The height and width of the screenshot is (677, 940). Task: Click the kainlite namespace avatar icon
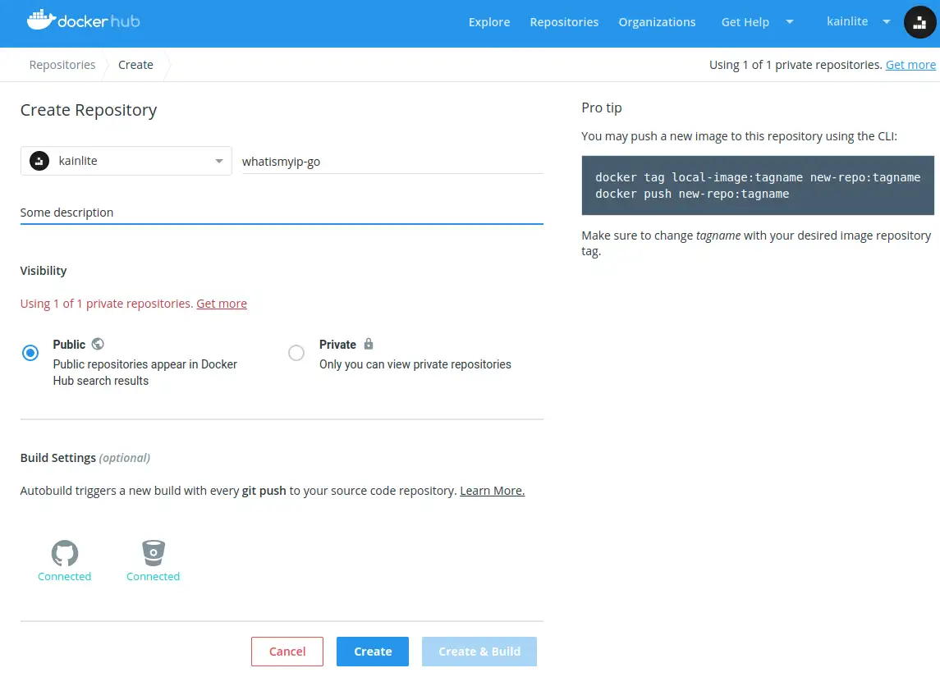point(39,161)
